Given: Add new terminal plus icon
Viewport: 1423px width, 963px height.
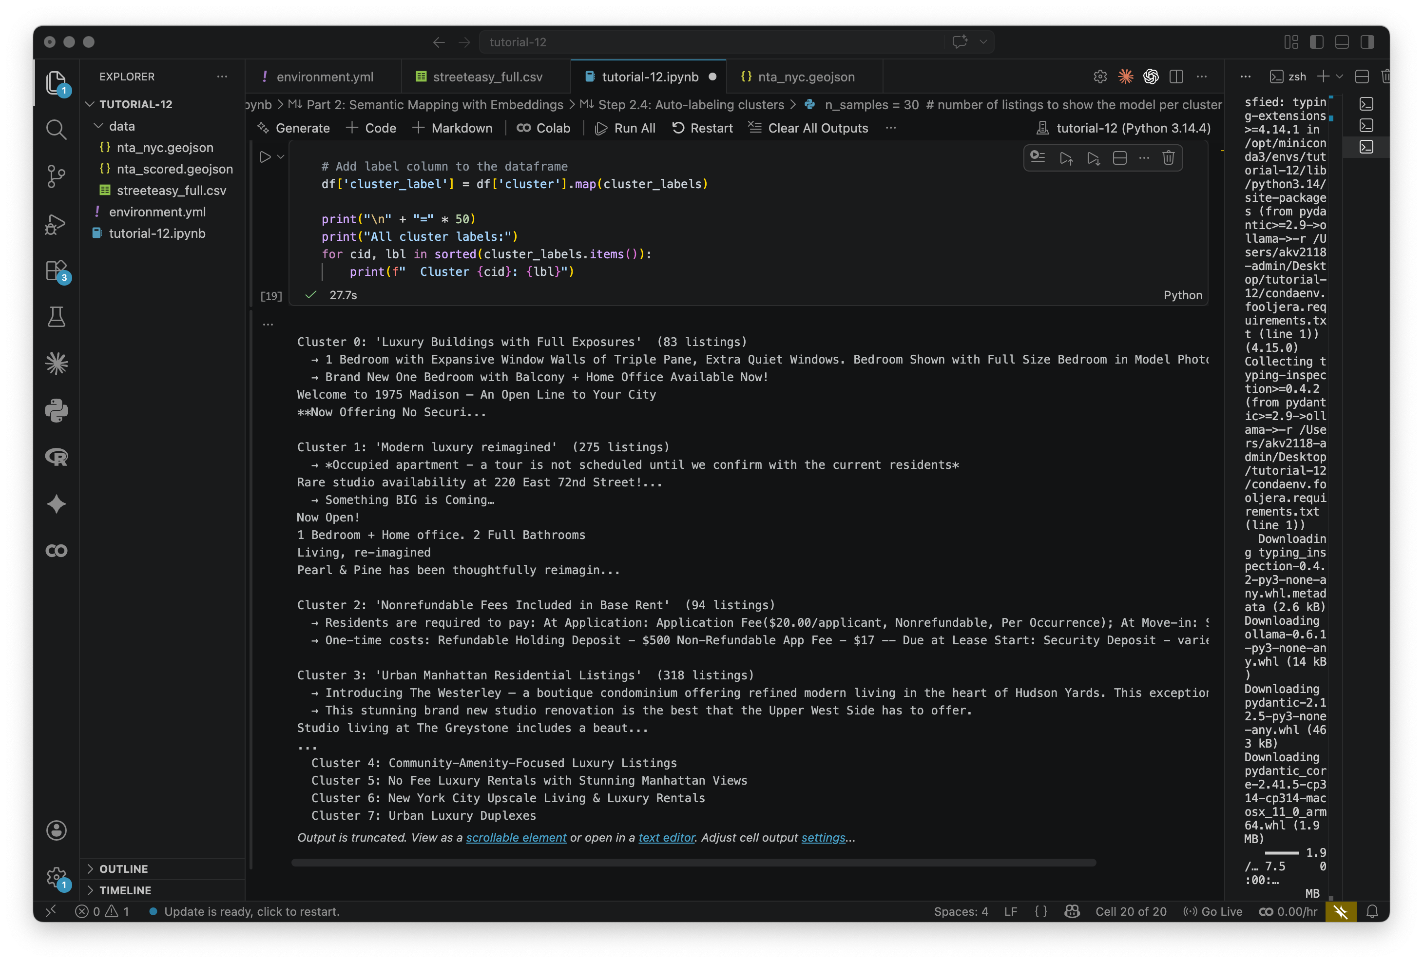Looking at the screenshot, I should [x=1323, y=77].
